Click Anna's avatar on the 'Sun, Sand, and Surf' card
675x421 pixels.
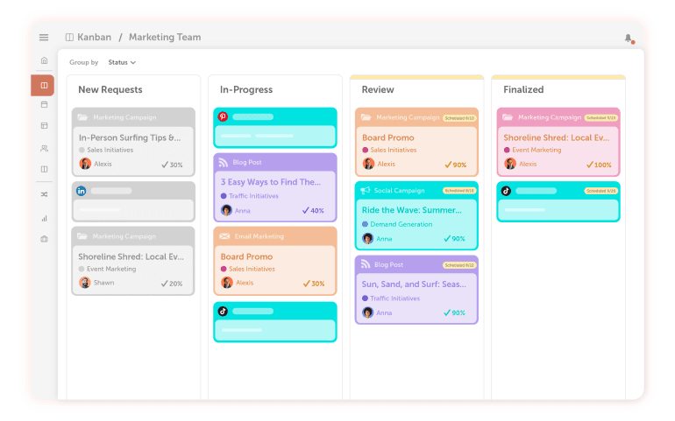pyautogui.click(x=368, y=312)
